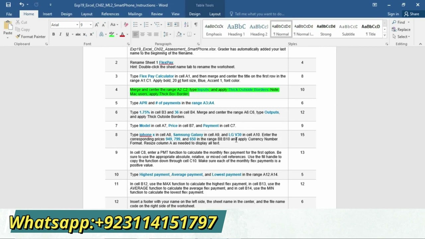
Task: Decrease font size with Shrink Font
Action: [104, 25]
